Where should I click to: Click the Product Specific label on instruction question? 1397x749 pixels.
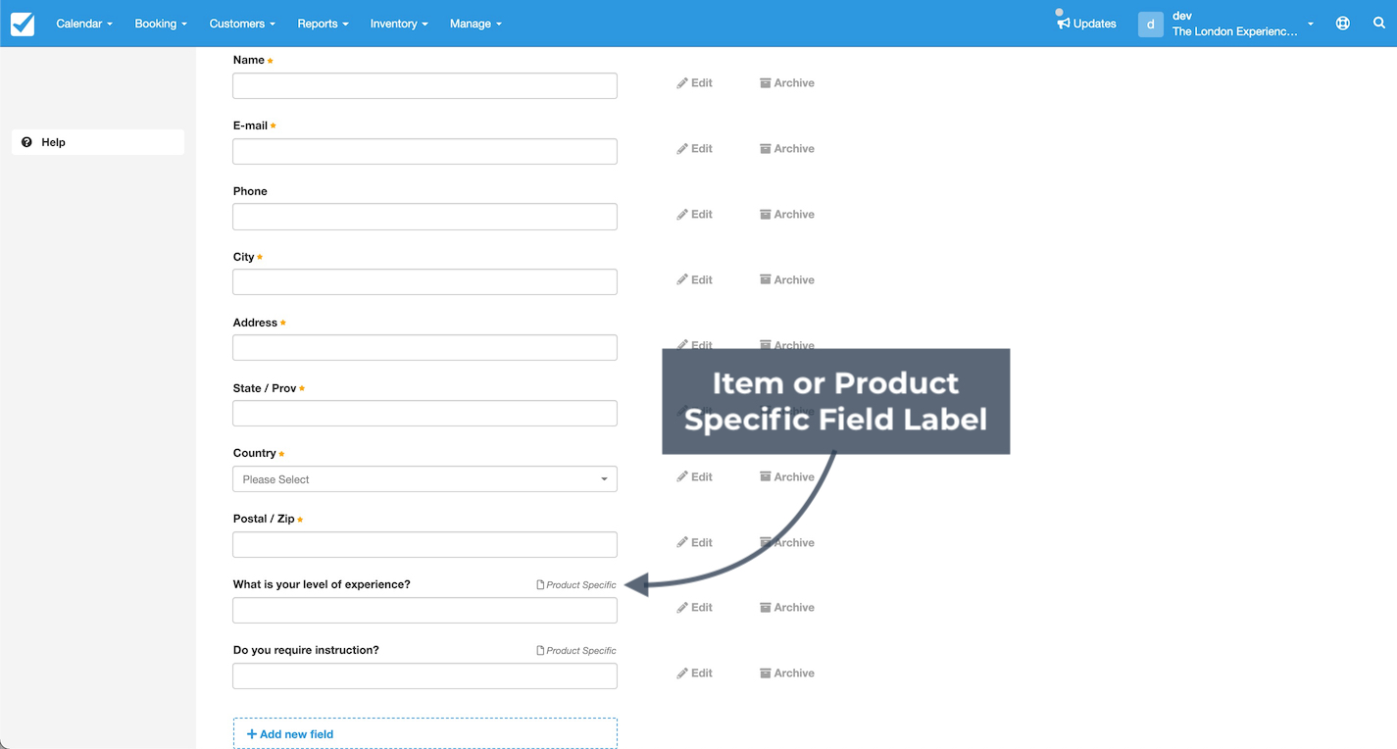click(x=576, y=651)
